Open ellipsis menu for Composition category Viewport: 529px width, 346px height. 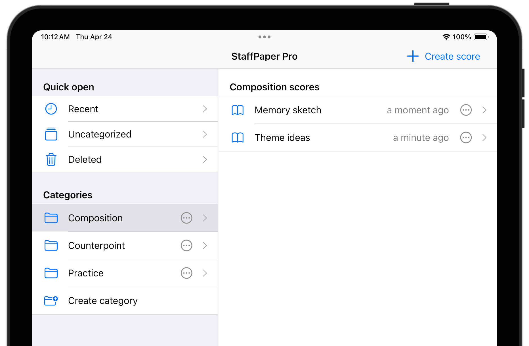coord(186,218)
